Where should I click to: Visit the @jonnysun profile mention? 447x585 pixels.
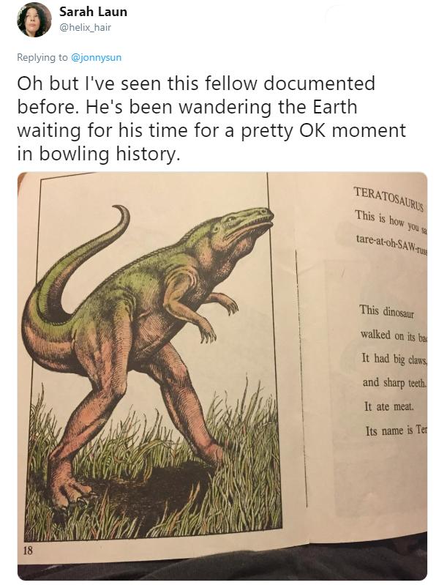point(96,57)
